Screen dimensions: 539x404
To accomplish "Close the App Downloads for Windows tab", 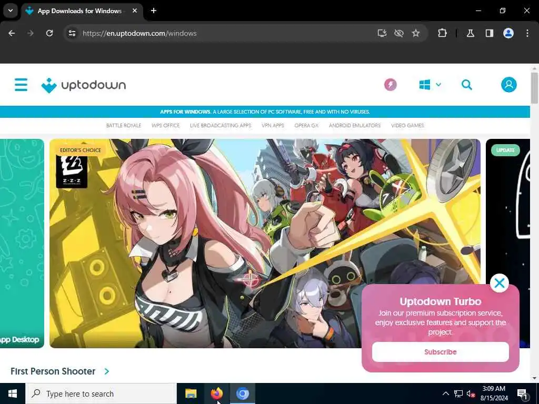I will [x=135, y=11].
